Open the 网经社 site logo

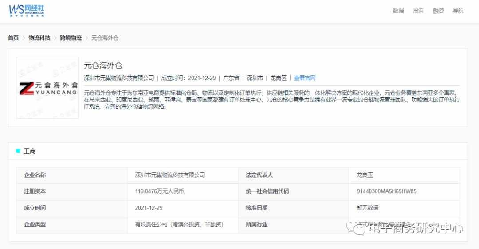27,11
